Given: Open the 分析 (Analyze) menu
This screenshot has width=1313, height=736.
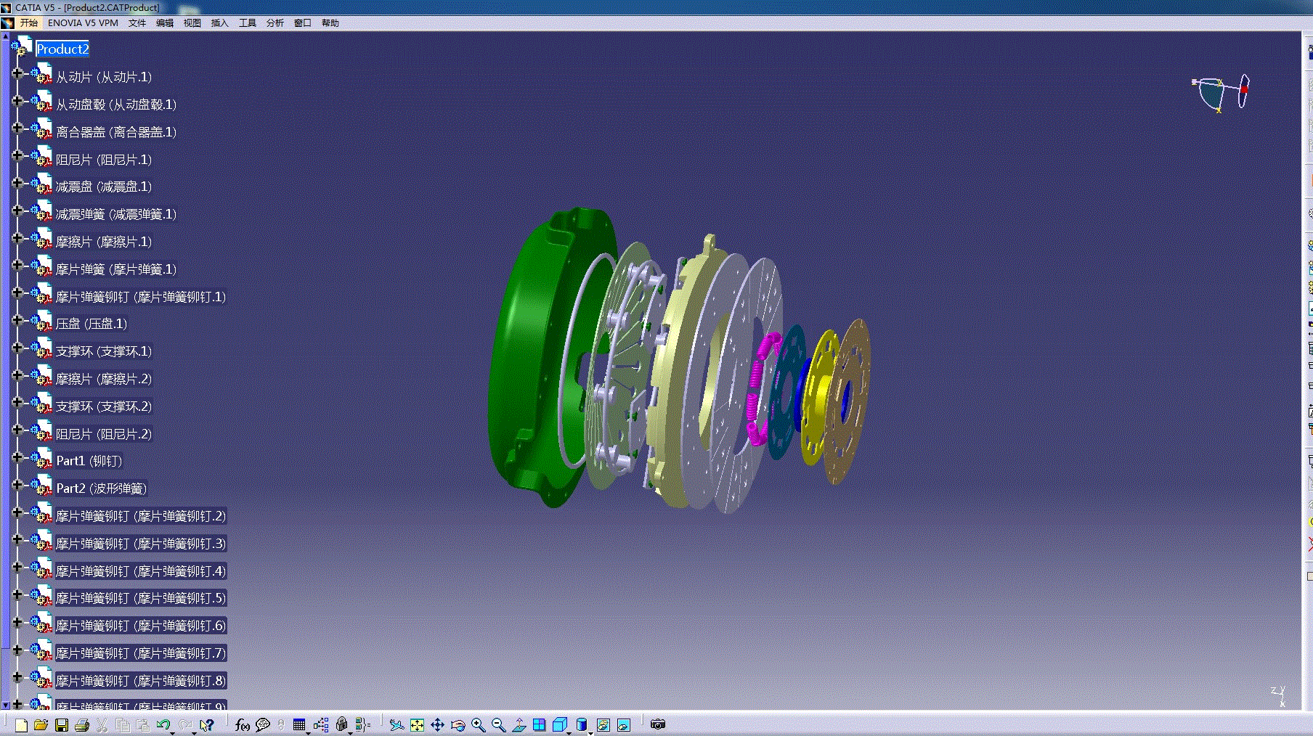Looking at the screenshot, I should point(275,23).
